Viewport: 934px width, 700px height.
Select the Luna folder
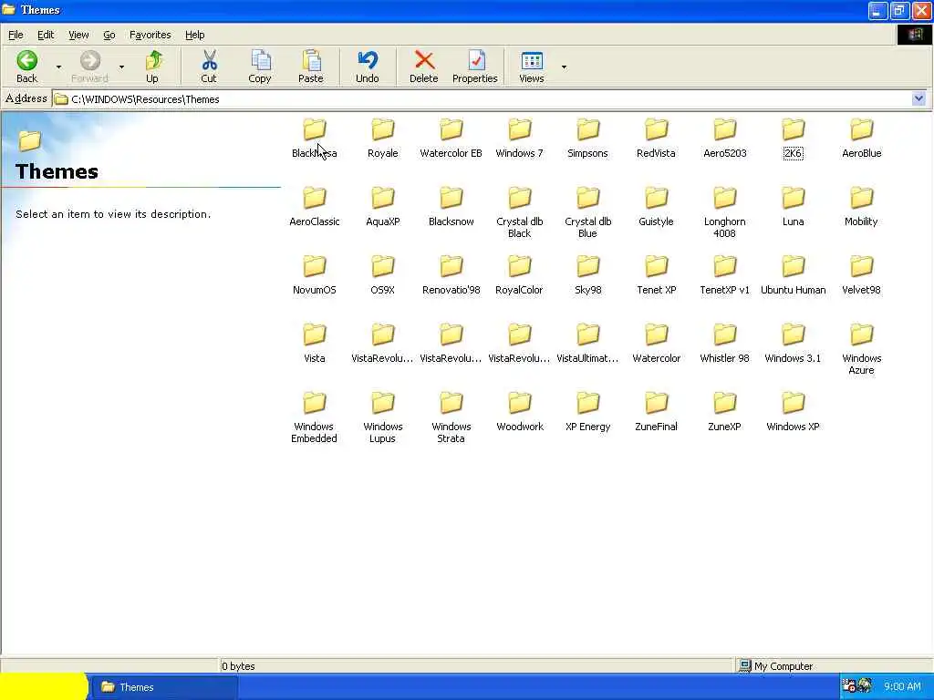(x=793, y=207)
